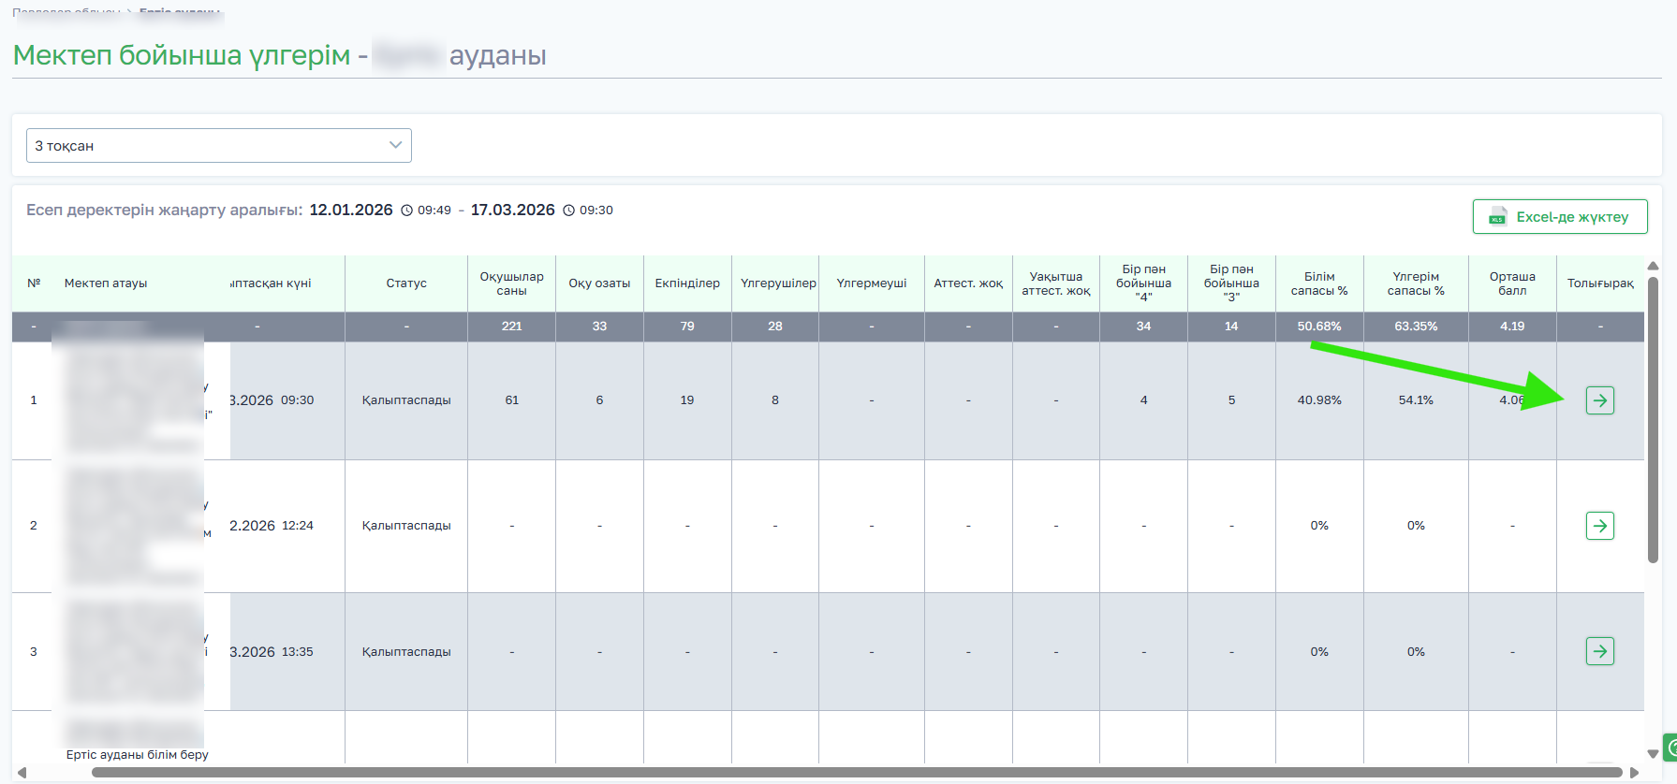Image resolution: width=1677 pixels, height=784 pixels.
Task: Click clock icon next to 09:49
Action: pos(407,211)
